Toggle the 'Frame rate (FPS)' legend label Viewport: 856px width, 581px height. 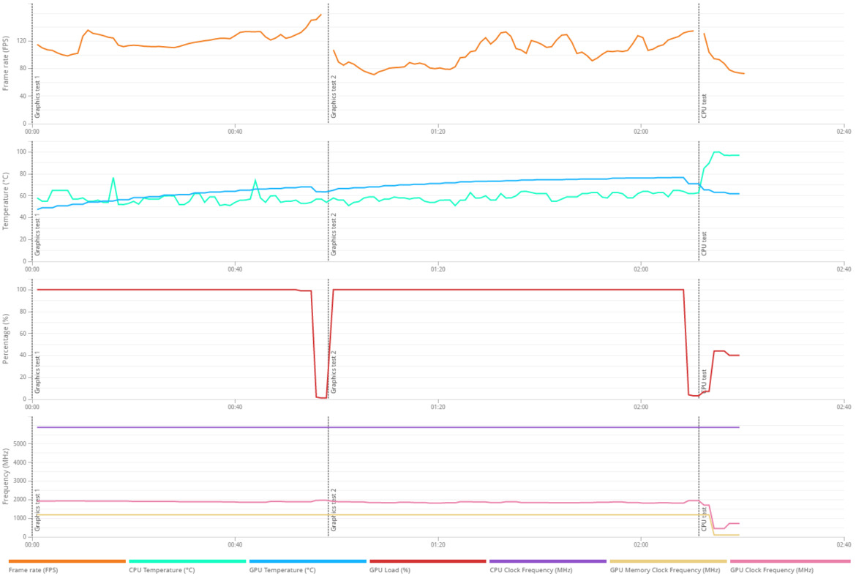tap(34, 570)
